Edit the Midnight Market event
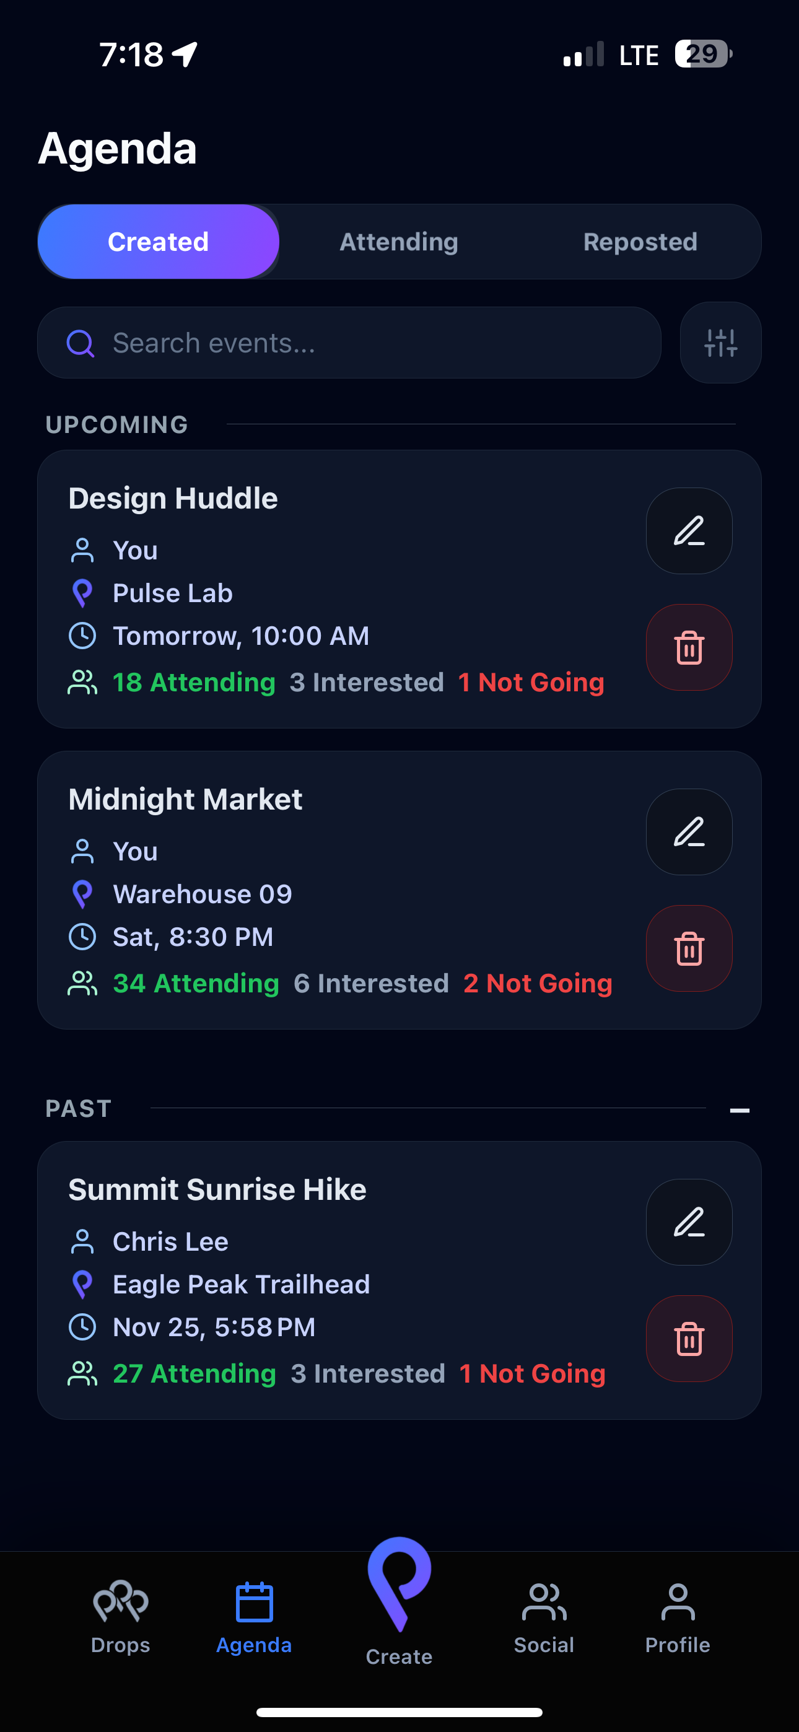 (689, 833)
